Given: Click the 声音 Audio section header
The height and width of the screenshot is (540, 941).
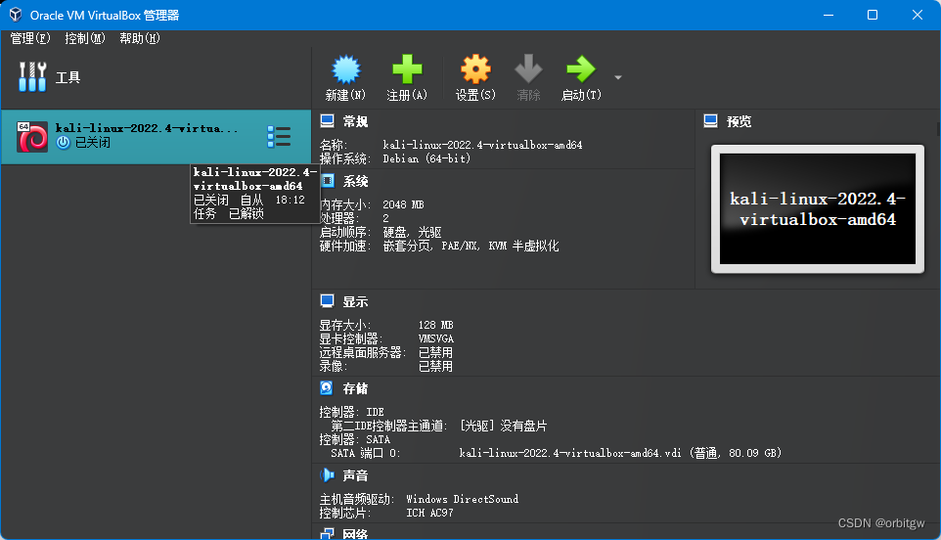Looking at the screenshot, I should point(355,475).
